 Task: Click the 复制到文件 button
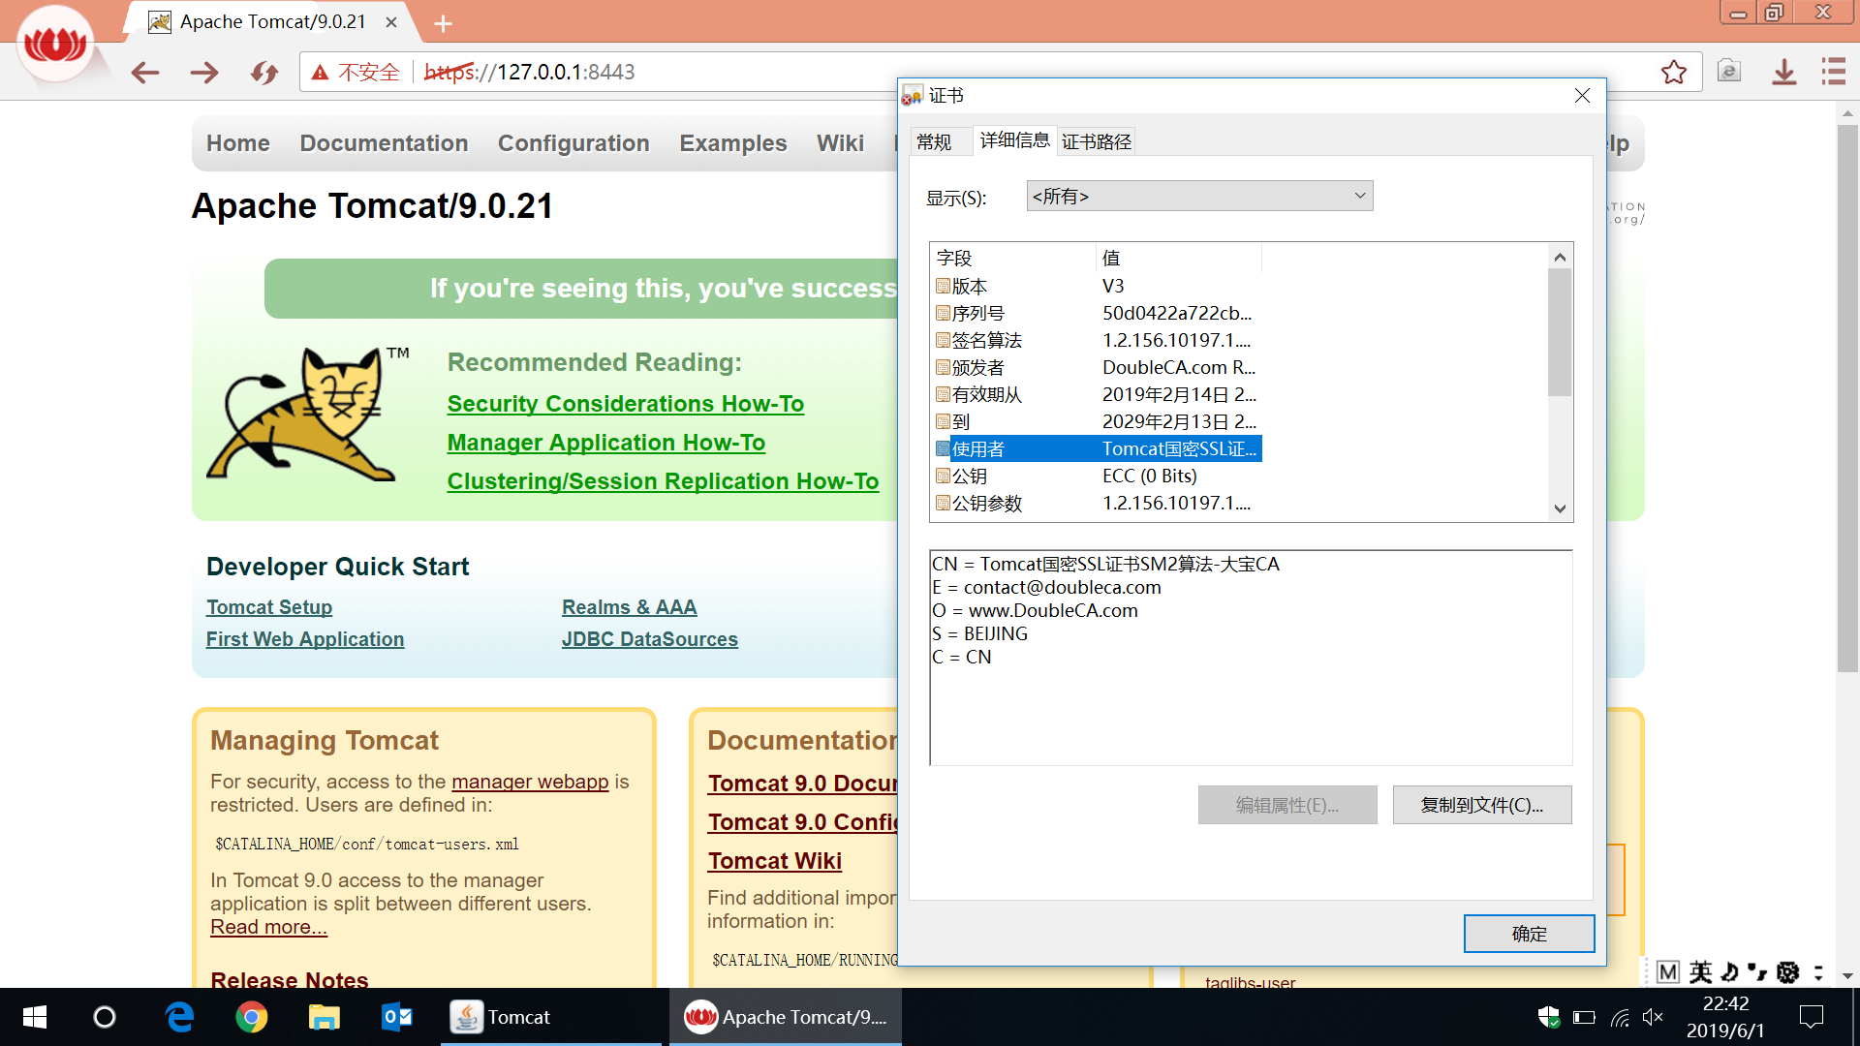click(x=1481, y=805)
